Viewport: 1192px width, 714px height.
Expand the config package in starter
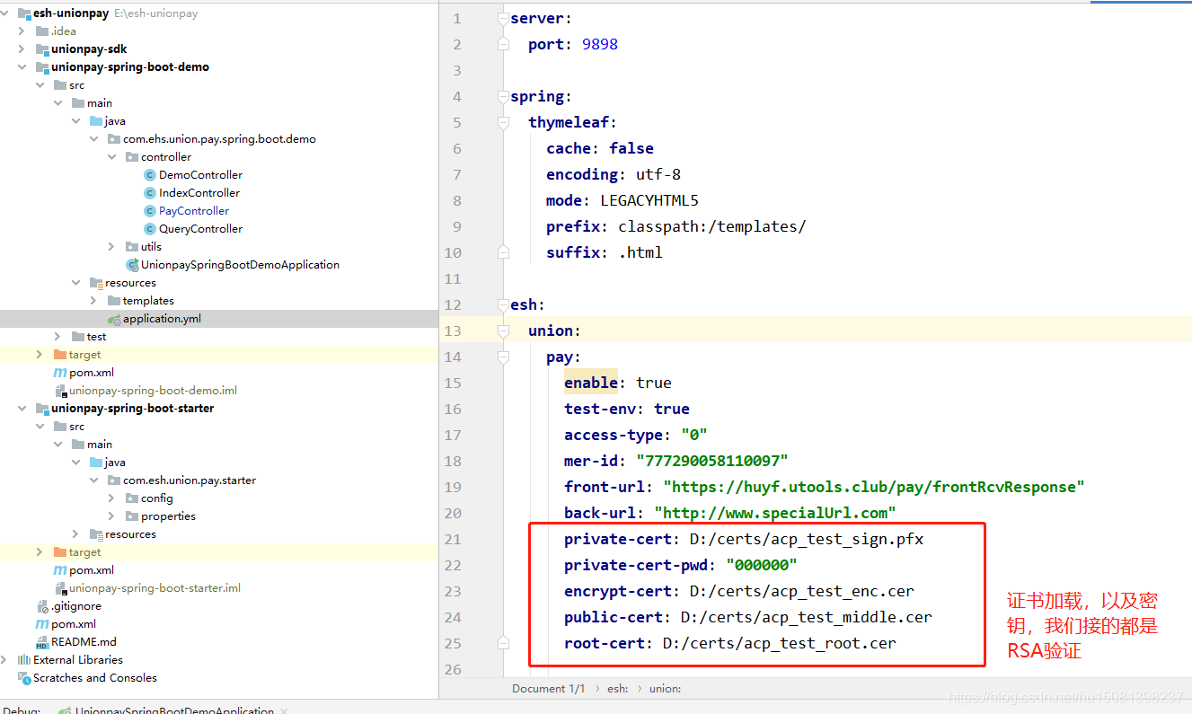click(111, 498)
